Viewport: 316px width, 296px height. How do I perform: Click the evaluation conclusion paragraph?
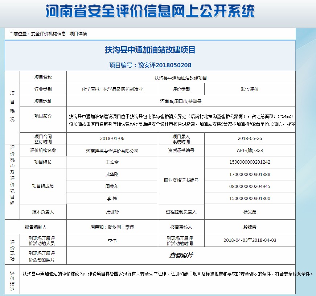pyautogui.click(x=168, y=274)
